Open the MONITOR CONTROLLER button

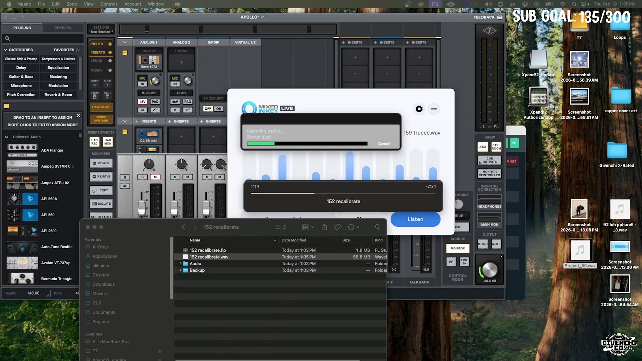[x=489, y=174]
